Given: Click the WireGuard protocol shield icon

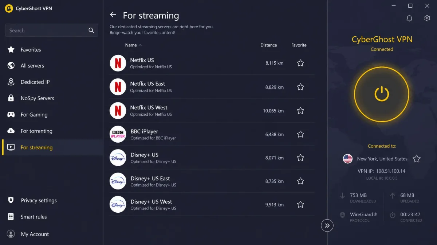Looking at the screenshot, I should (x=342, y=215).
